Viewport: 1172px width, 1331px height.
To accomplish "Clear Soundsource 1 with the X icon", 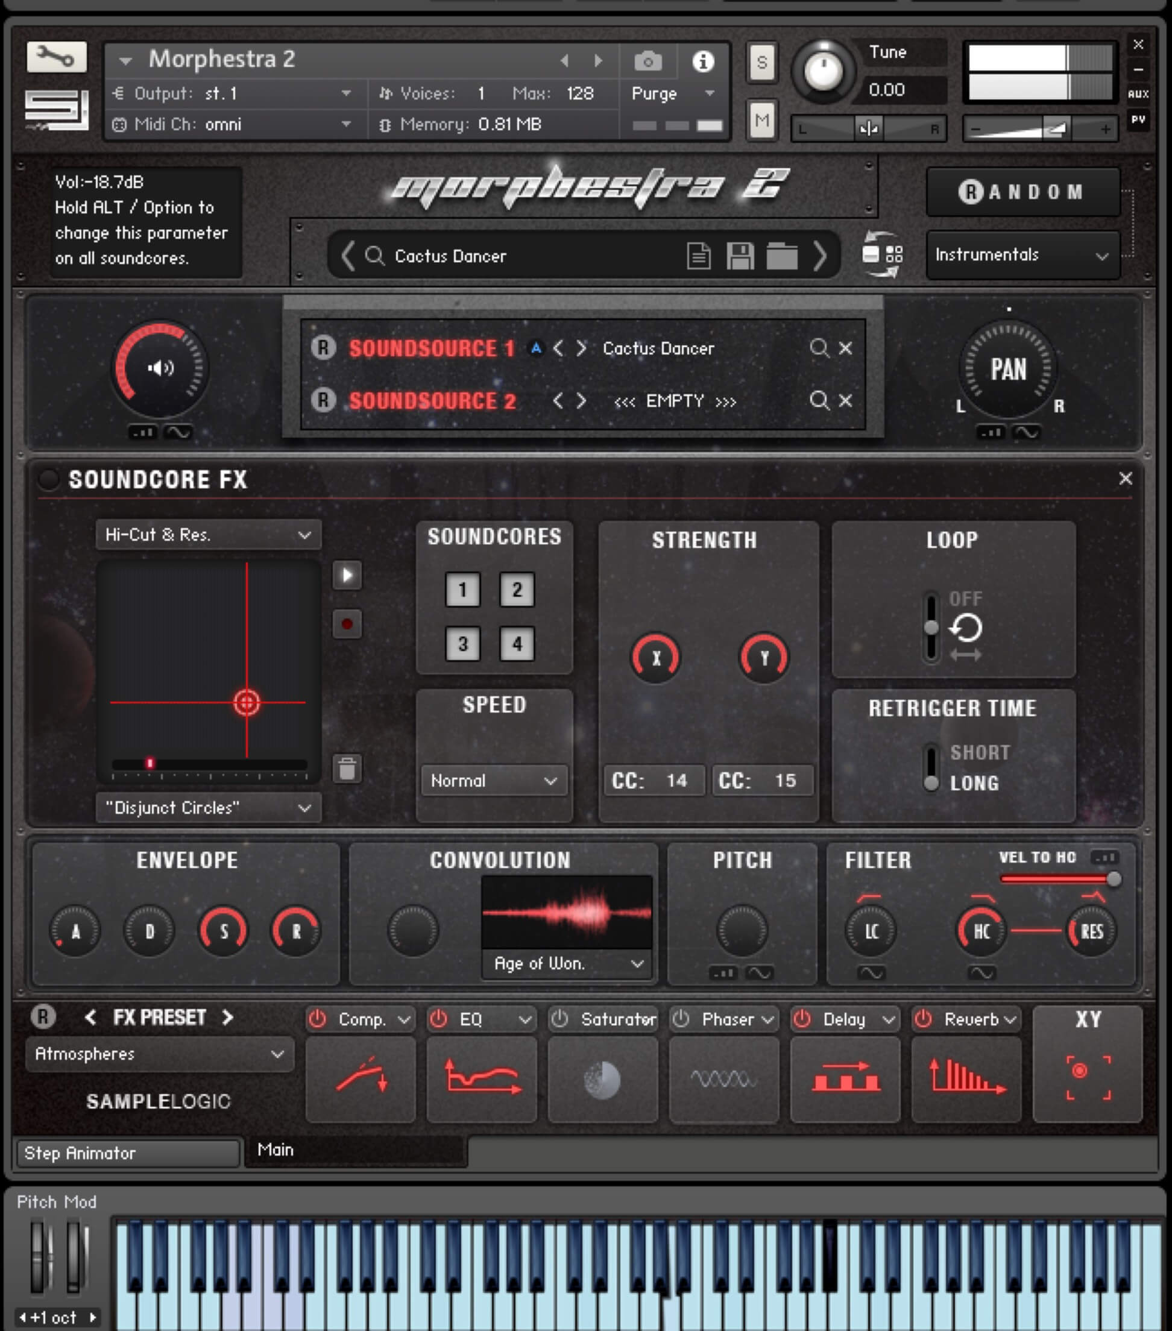I will pyautogui.click(x=845, y=348).
